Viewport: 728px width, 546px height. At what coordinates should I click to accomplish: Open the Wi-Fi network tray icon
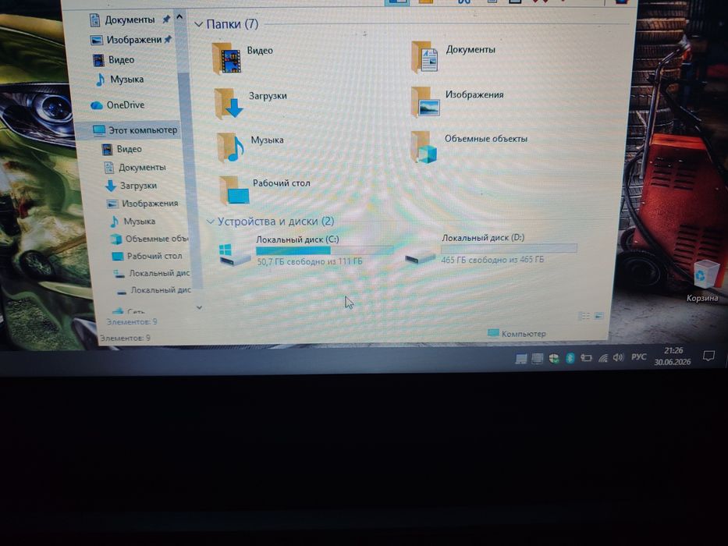click(x=602, y=358)
